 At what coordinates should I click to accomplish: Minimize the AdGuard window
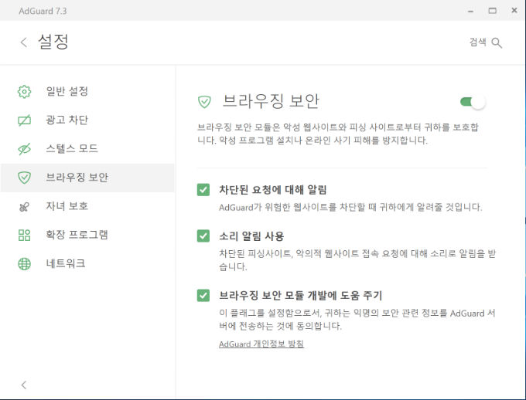(470, 11)
